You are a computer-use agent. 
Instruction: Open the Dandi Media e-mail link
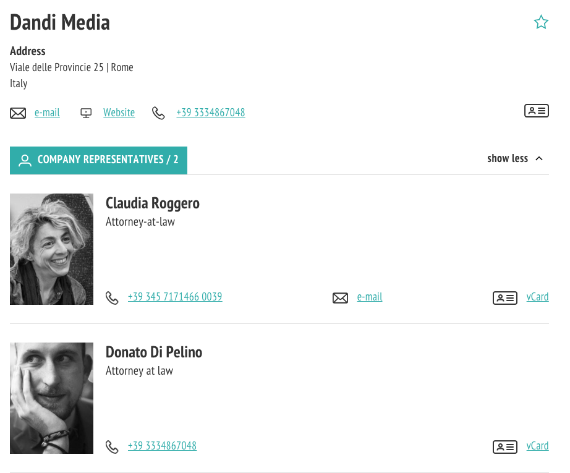coord(47,113)
